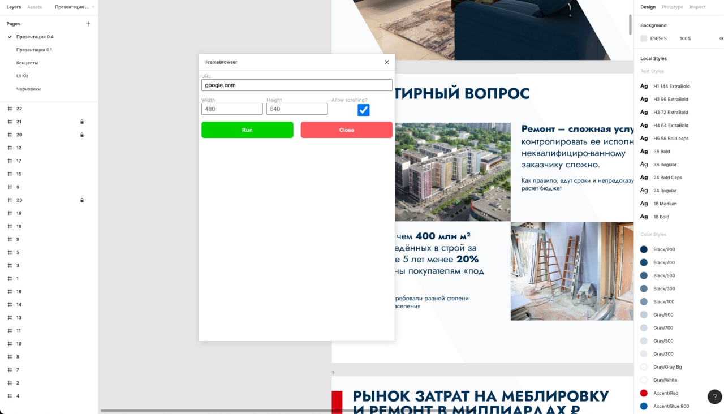Click the frame icon of layer 5
Image resolution: width=724 pixels, height=414 pixels.
pos(10,252)
